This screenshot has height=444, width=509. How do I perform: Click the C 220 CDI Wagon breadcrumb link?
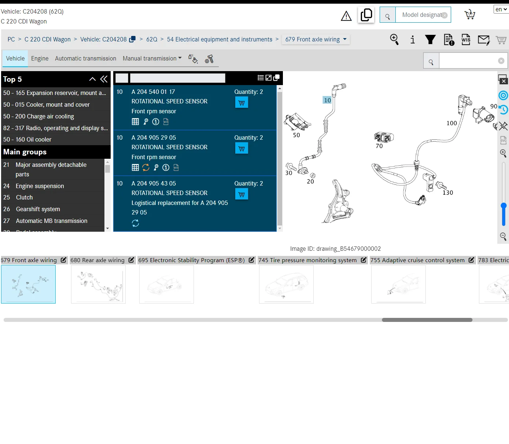click(48, 40)
